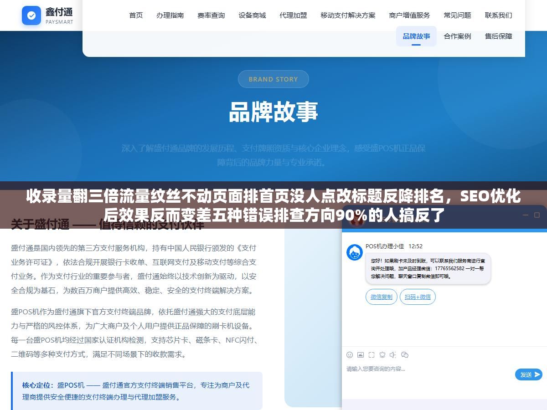The image size is (547, 410).
Task: Click the customer service agent avatar
Action: coord(355,252)
